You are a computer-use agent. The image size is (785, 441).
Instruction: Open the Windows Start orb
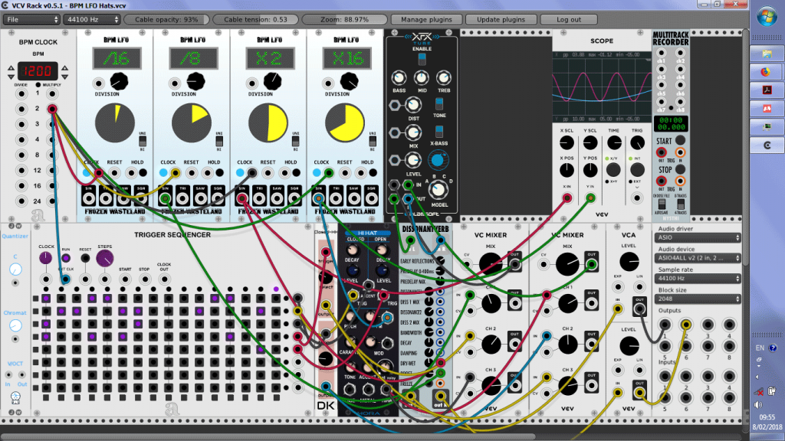click(767, 18)
